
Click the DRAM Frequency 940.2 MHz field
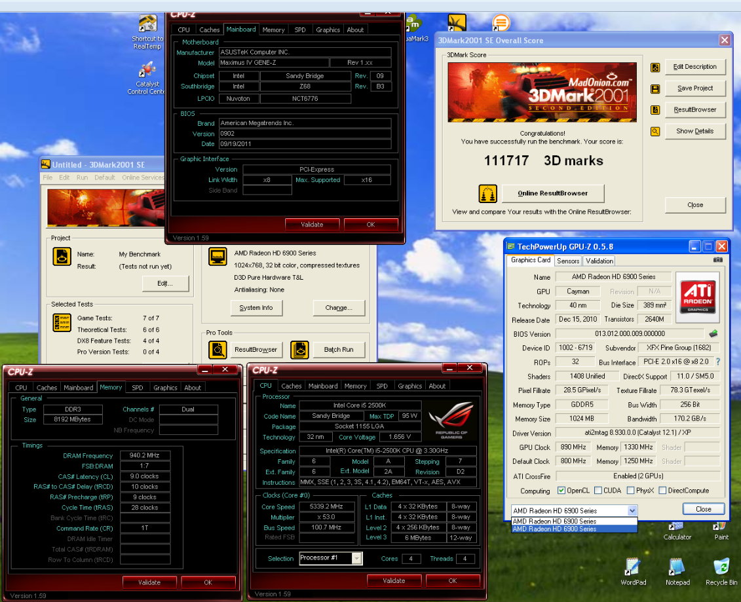tap(145, 455)
